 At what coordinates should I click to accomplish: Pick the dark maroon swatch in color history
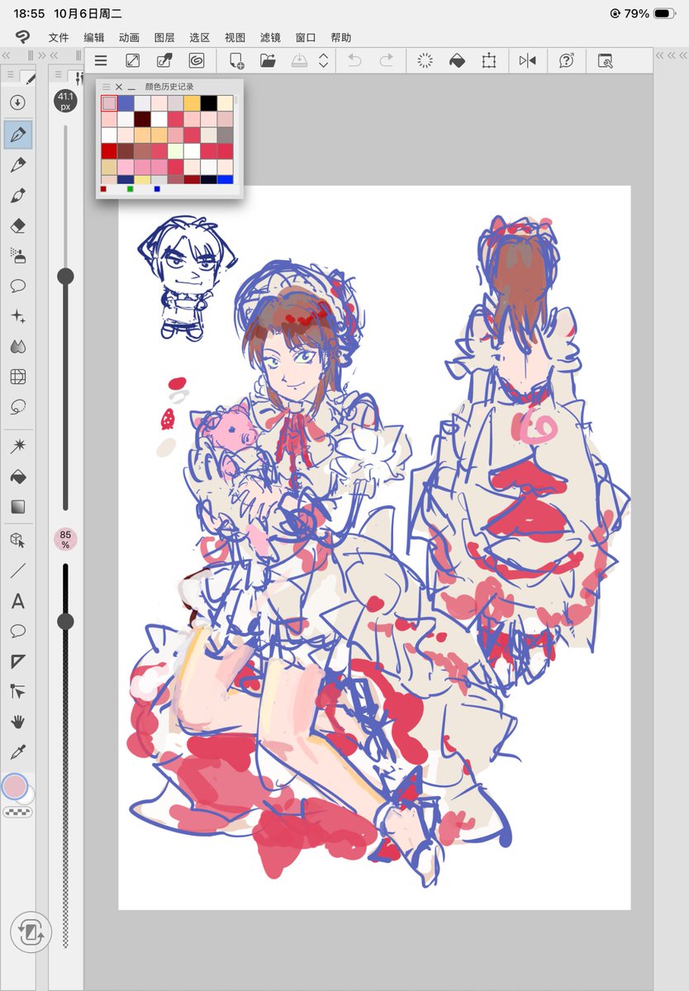coord(142,119)
